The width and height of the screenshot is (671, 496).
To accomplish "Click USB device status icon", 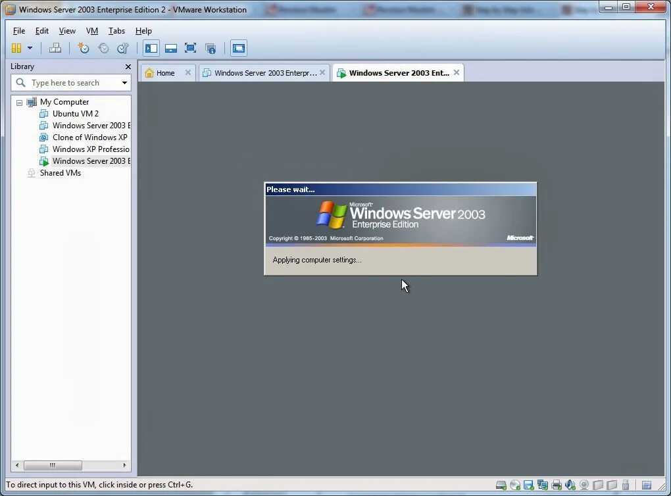I will 626,485.
